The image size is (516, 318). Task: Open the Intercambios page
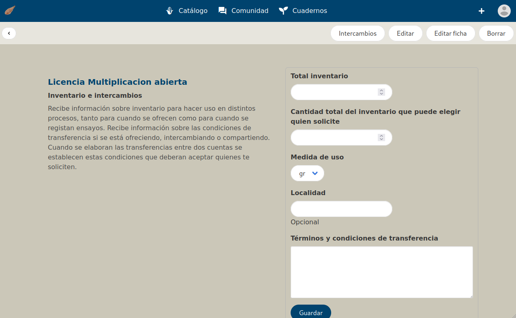358,33
